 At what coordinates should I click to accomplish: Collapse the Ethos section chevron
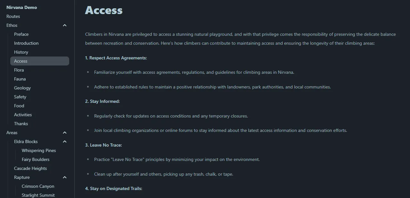tap(65, 25)
